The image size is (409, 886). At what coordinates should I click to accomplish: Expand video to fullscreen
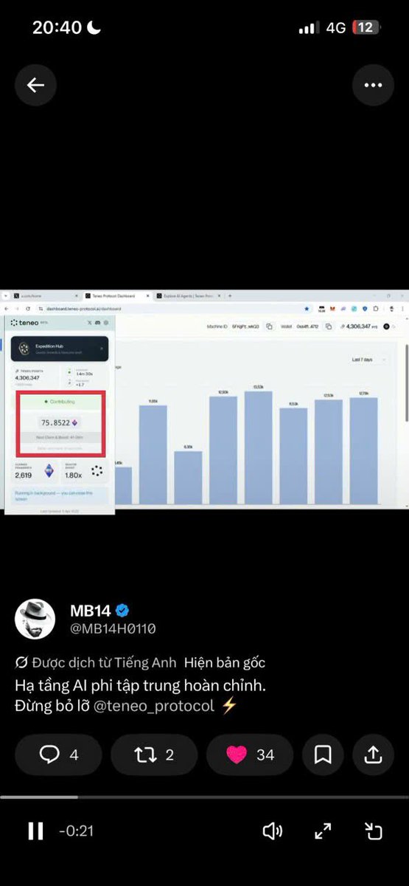[x=323, y=831]
